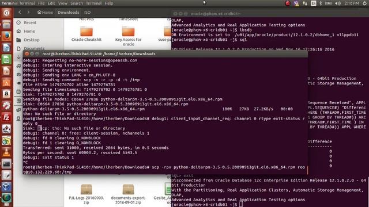This screenshot has width=369, height=207.
Task: Open System Settings wrench icon in launcher
Action: (x=6, y=106)
